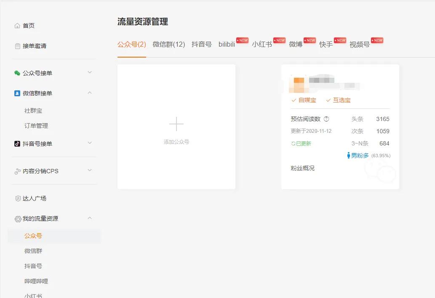Viewport: 435px width, 298px height.
Task: Collapse the 微信群接单 section chevron
Action: click(x=89, y=93)
